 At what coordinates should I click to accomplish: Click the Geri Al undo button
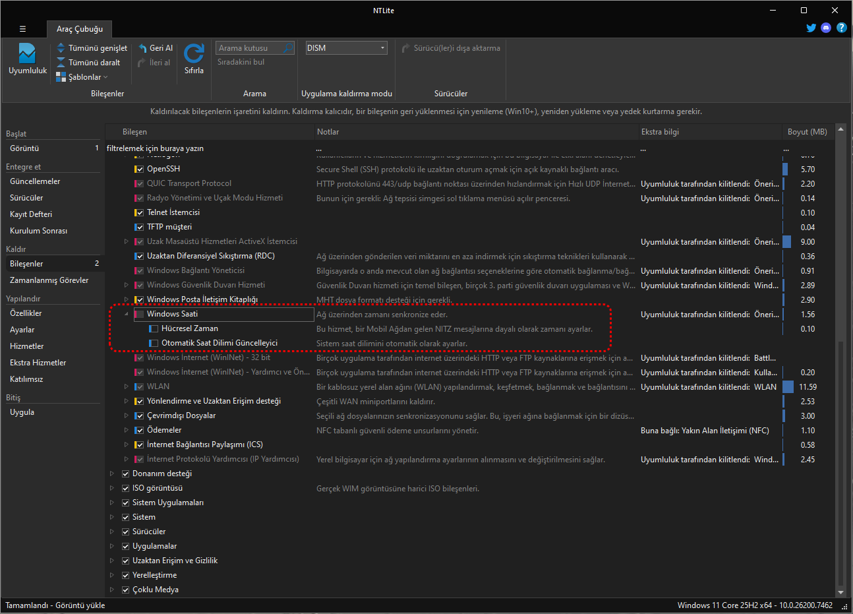coord(156,48)
